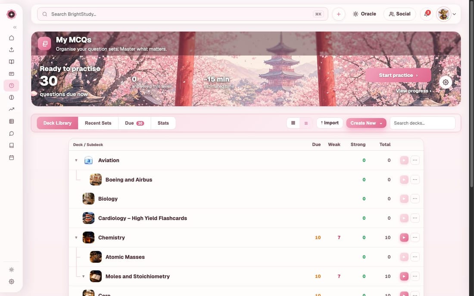Open the trending-up progress icon in sidebar
Screen dimensions: 474x296
coord(12,109)
